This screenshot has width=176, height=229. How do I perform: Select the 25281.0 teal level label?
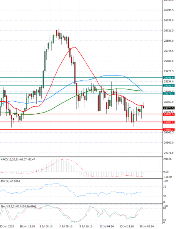click(169, 86)
